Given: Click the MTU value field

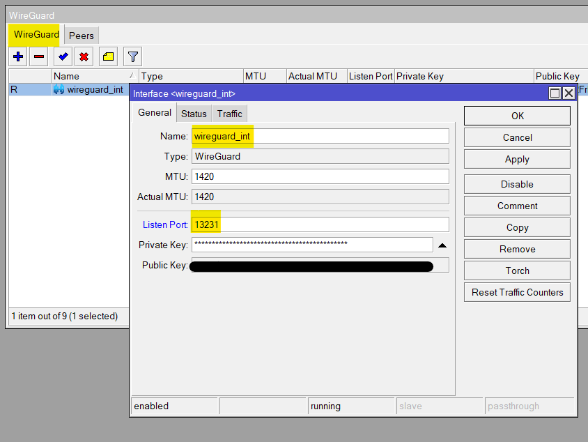Looking at the screenshot, I should click(x=320, y=176).
